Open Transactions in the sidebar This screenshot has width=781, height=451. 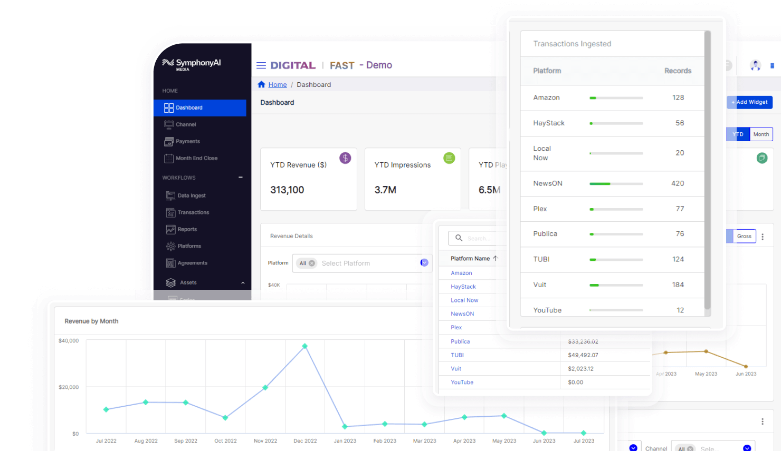[193, 212]
